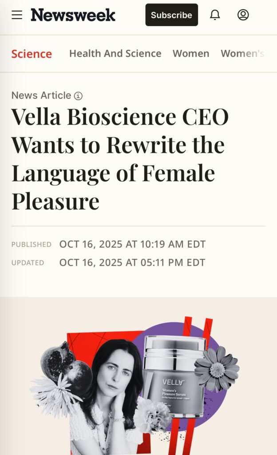The width and height of the screenshot is (277, 455).
Task: Select the partially visible Women's topic
Action: [242, 54]
